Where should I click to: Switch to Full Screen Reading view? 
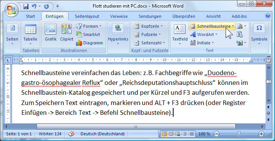pos(171,134)
